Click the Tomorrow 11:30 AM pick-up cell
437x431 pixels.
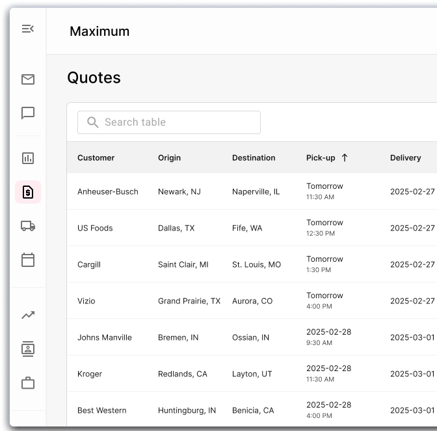coord(324,191)
